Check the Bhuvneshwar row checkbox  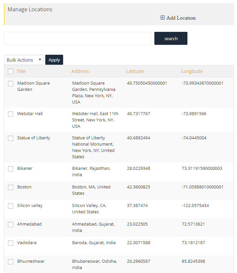click(11, 262)
